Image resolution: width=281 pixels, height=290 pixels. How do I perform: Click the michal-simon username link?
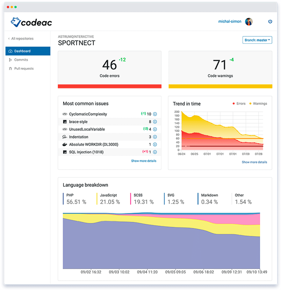click(230, 21)
